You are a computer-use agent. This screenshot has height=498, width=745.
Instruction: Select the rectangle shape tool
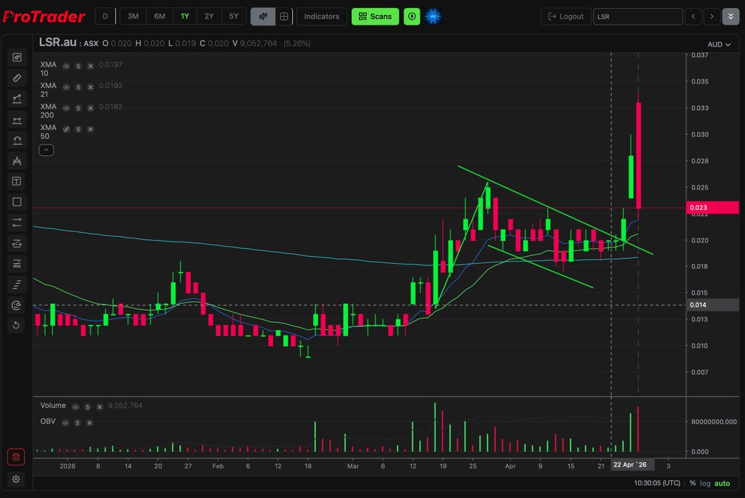pos(17,202)
